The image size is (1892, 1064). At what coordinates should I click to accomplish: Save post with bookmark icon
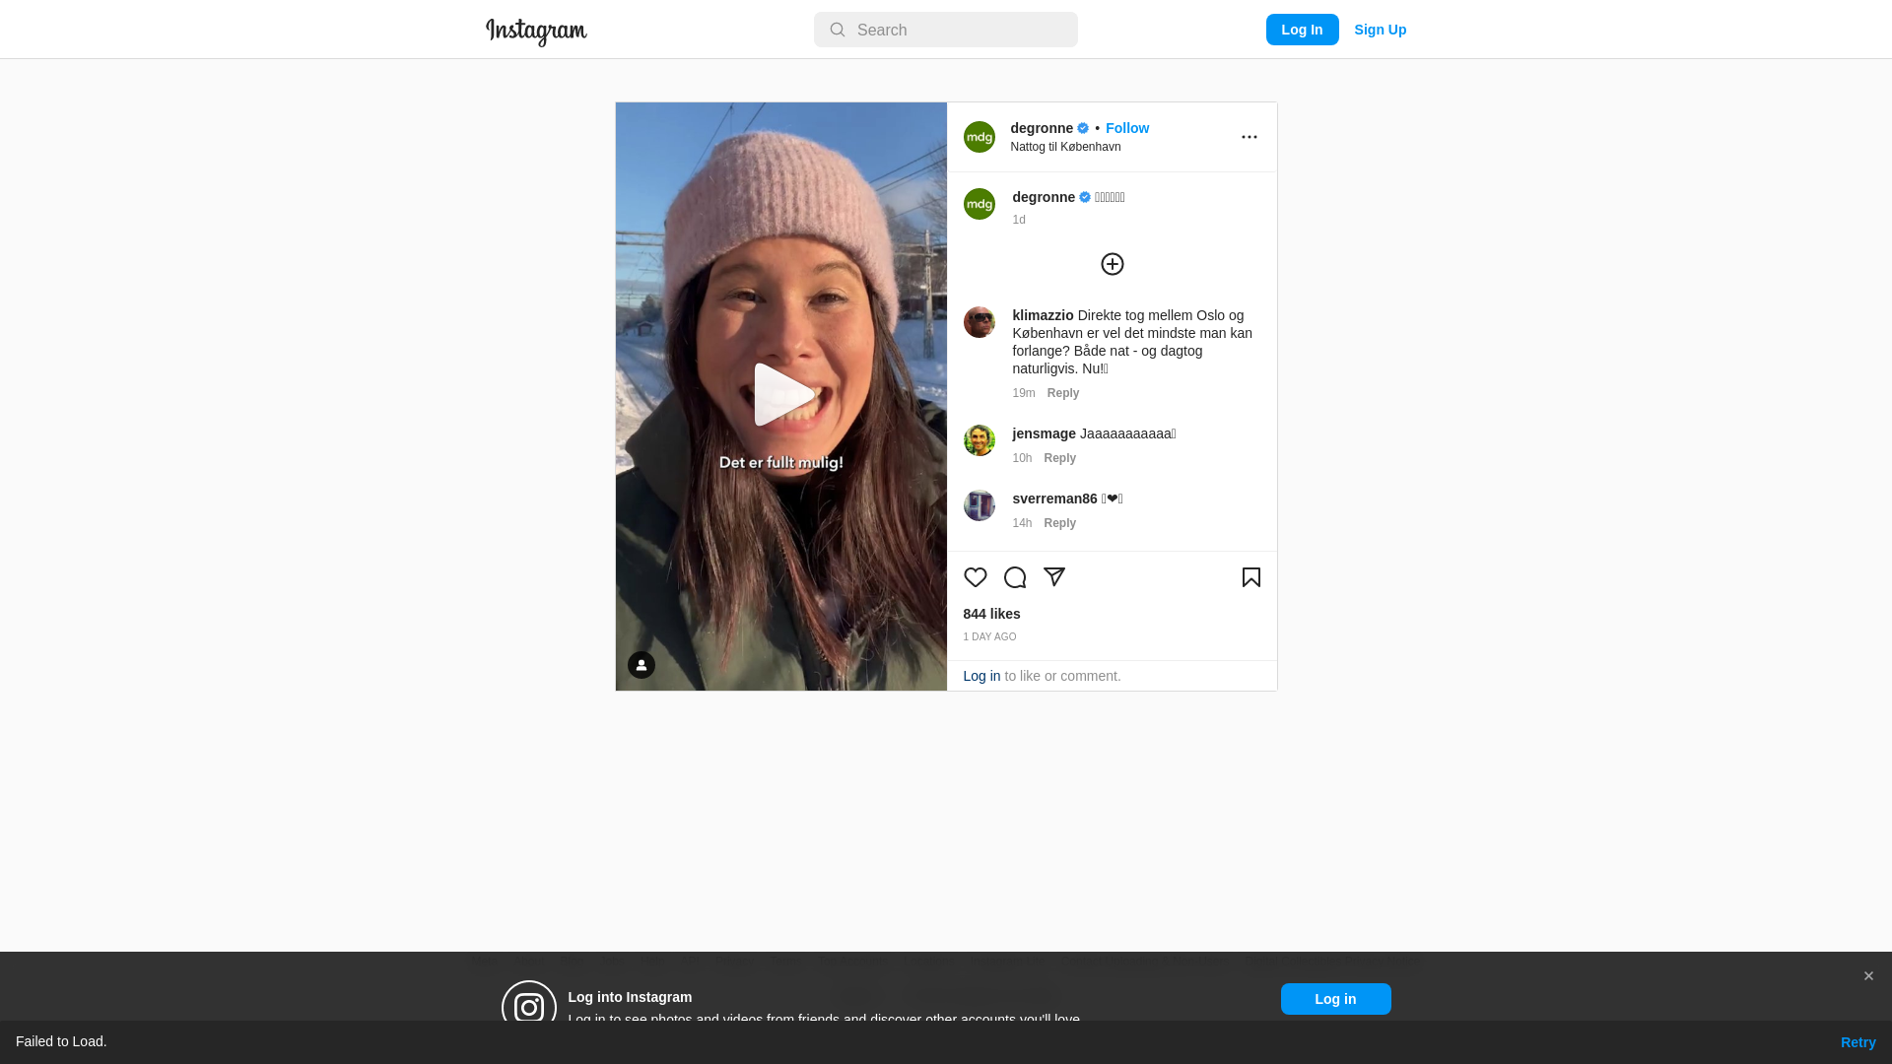[x=1250, y=577]
